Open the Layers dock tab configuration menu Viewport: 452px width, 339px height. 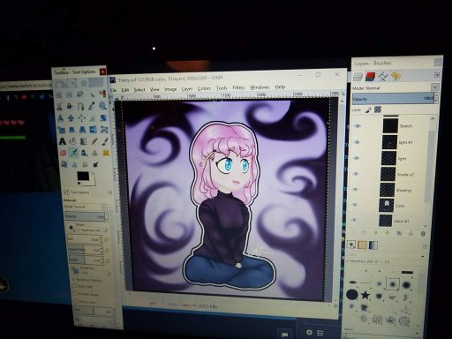(x=437, y=75)
